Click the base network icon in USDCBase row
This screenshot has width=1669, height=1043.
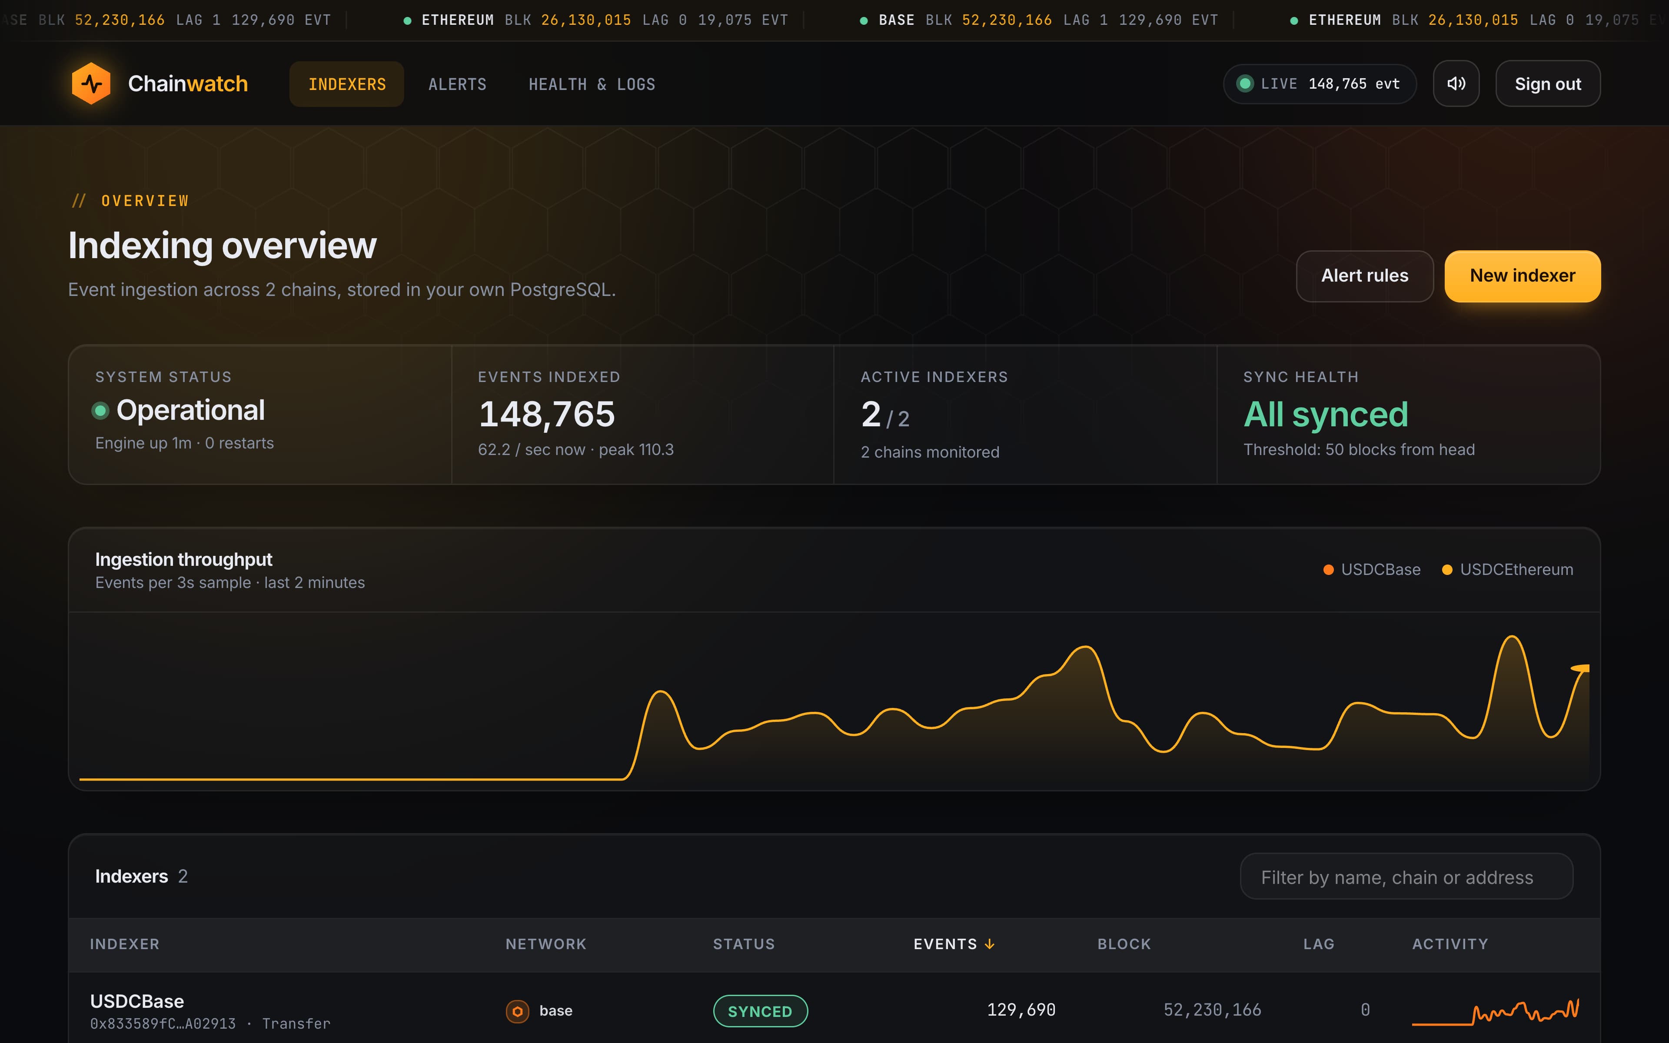517,1010
